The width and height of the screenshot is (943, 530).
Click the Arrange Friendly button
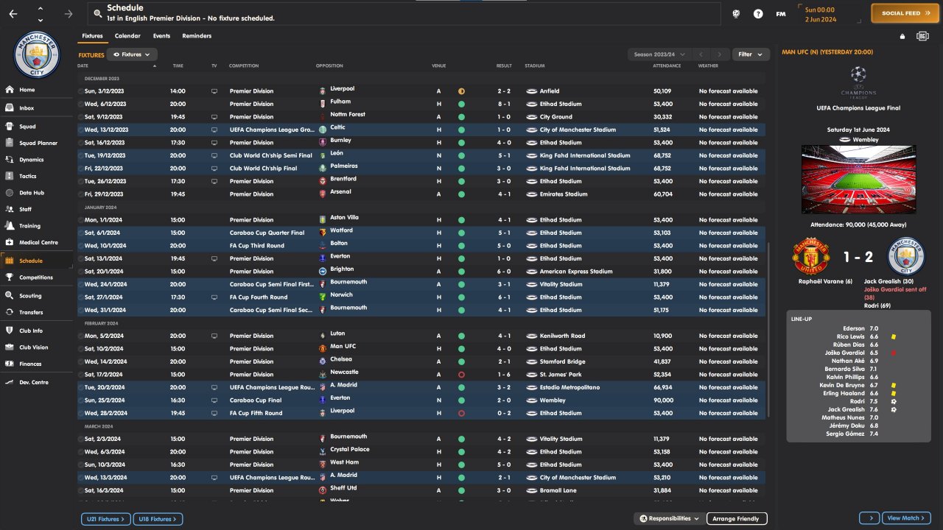pyautogui.click(x=737, y=519)
